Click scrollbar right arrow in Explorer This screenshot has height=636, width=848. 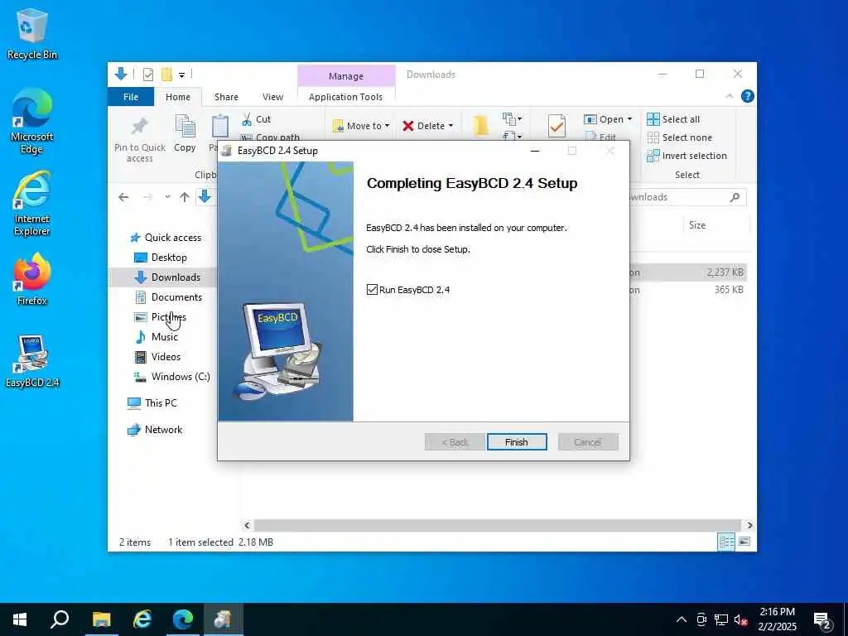point(749,525)
